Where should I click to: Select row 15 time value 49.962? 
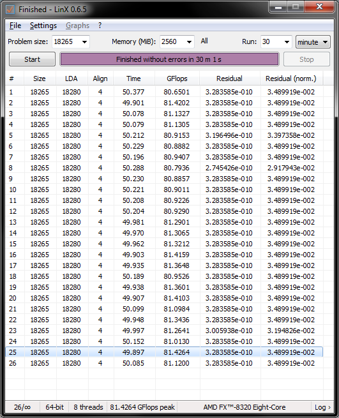point(133,244)
